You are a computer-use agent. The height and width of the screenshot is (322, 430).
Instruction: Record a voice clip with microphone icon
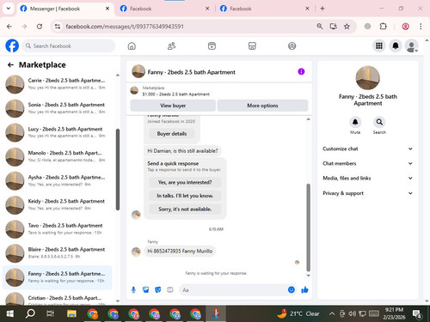[x=133, y=290]
